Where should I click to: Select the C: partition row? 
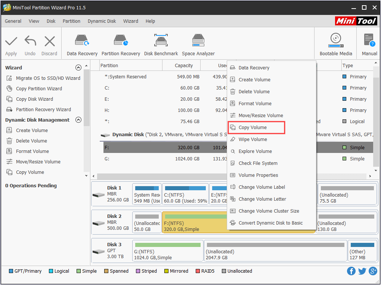click(x=165, y=88)
